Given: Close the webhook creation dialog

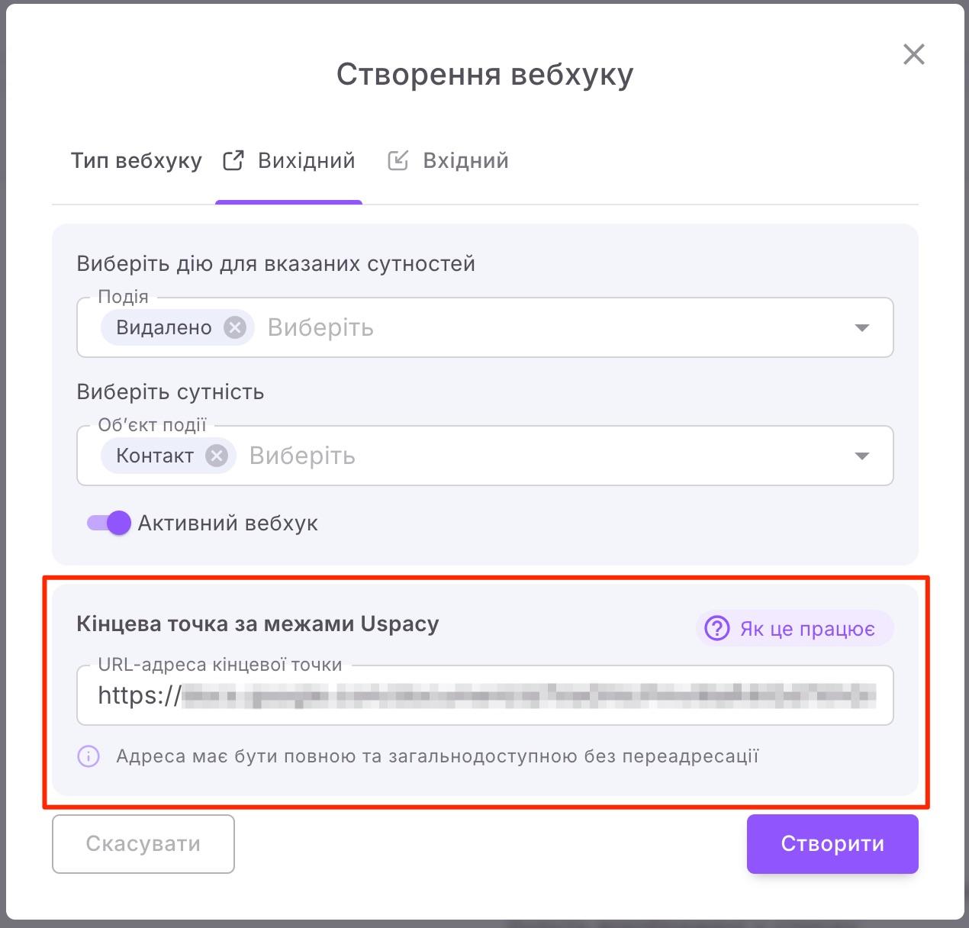Looking at the screenshot, I should [913, 54].
